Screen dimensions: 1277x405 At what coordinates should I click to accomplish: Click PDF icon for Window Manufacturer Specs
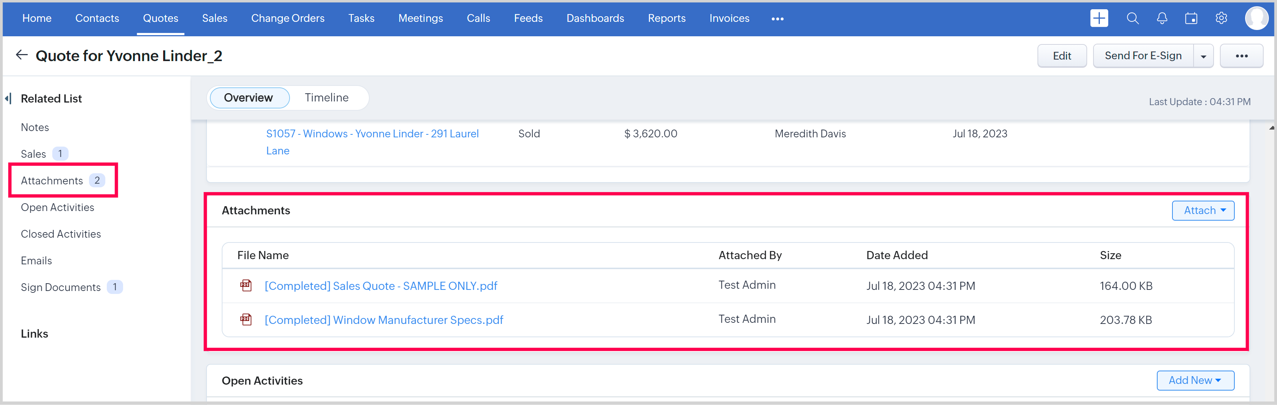pyautogui.click(x=246, y=319)
